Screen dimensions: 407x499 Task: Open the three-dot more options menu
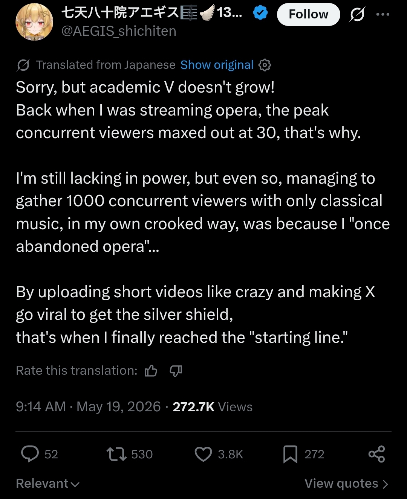[383, 14]
